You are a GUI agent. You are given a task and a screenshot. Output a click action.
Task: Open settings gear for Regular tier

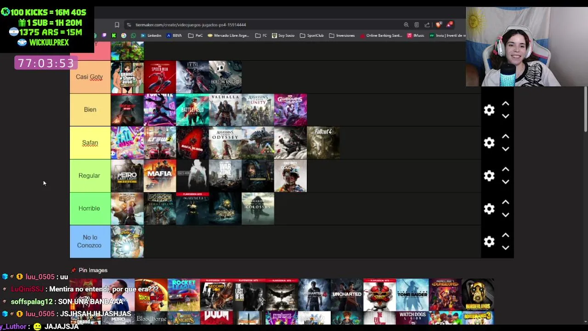[489, 176]
